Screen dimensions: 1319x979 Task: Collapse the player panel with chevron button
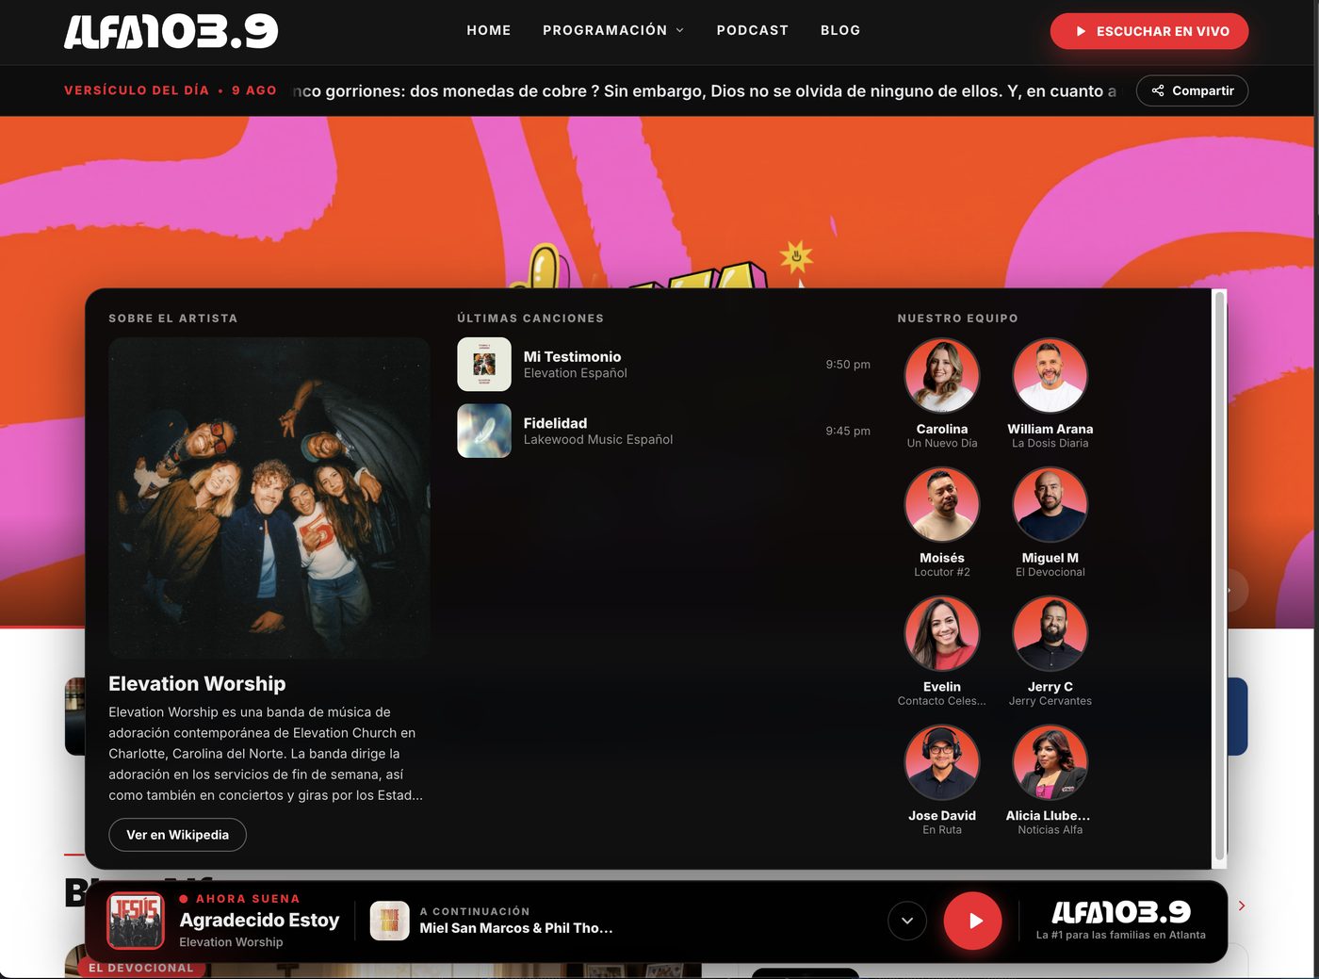[x=907, y=921]
